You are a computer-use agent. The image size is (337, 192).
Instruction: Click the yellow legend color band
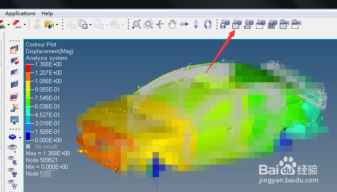[28, 85]
